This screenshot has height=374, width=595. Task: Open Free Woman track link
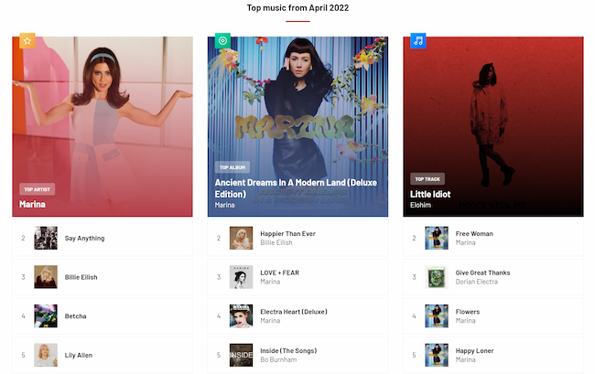[474, 234]
